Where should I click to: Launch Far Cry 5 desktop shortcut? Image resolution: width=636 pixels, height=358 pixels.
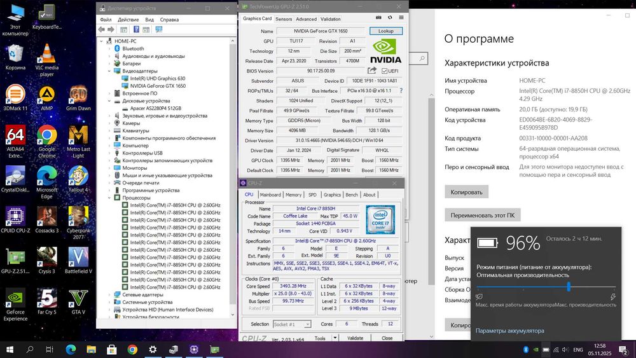[46, 301]
